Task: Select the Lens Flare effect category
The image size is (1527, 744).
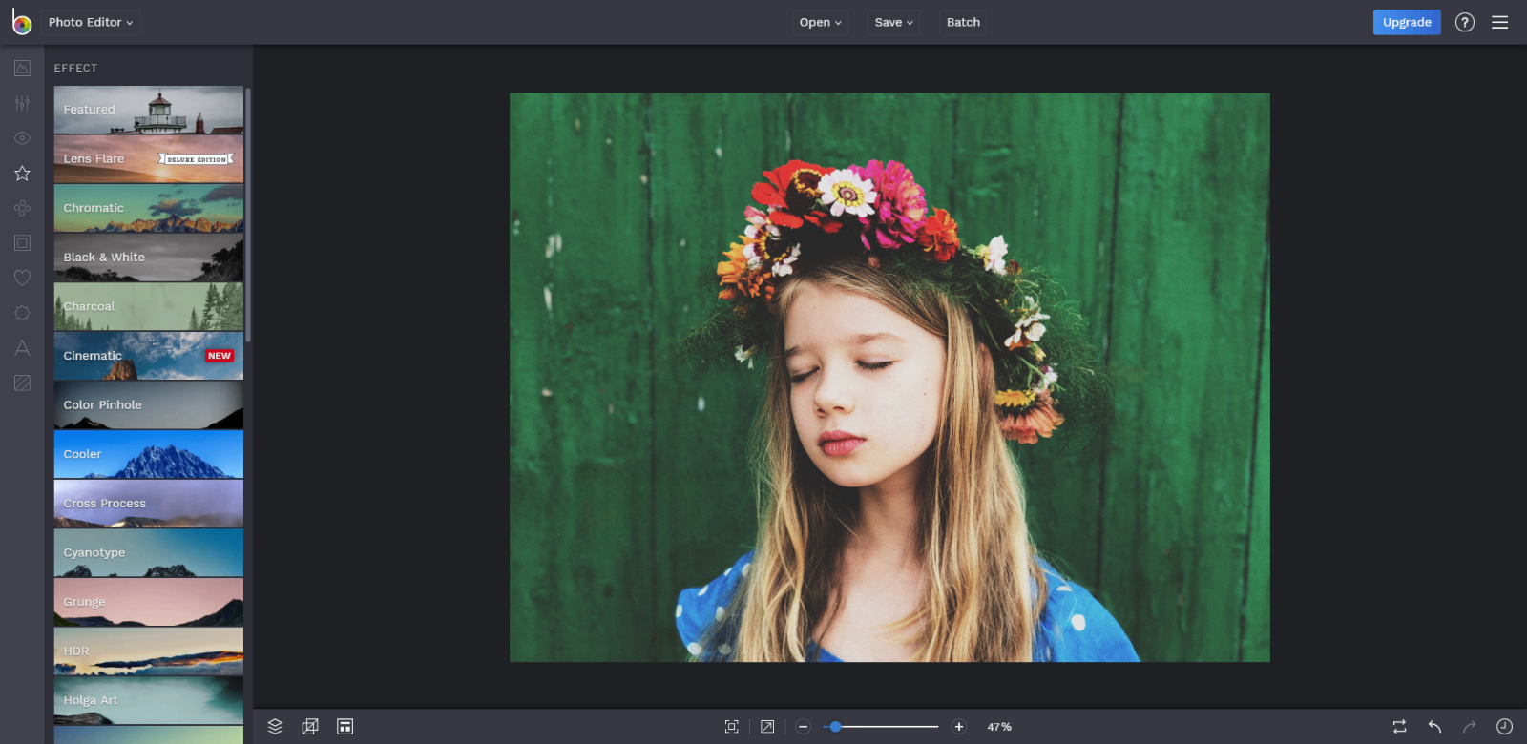Action: click(149, 159)
